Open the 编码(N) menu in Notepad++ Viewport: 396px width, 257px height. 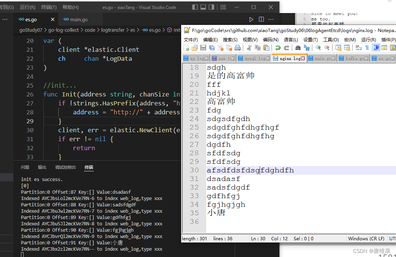point(270,39)
